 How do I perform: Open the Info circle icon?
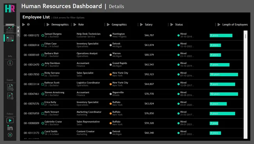(10, 63)
